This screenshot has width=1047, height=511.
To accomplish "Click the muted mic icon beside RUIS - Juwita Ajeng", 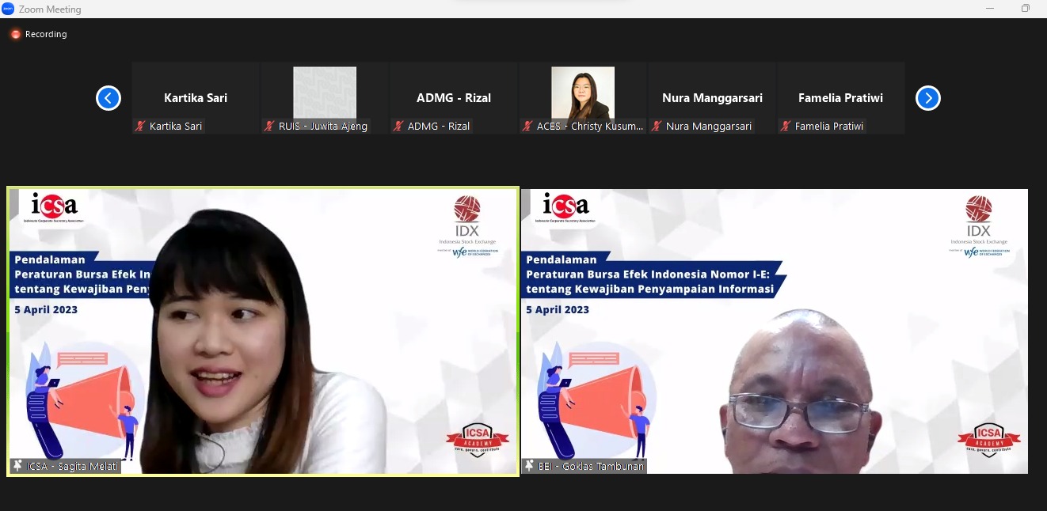I will point(270,126).
